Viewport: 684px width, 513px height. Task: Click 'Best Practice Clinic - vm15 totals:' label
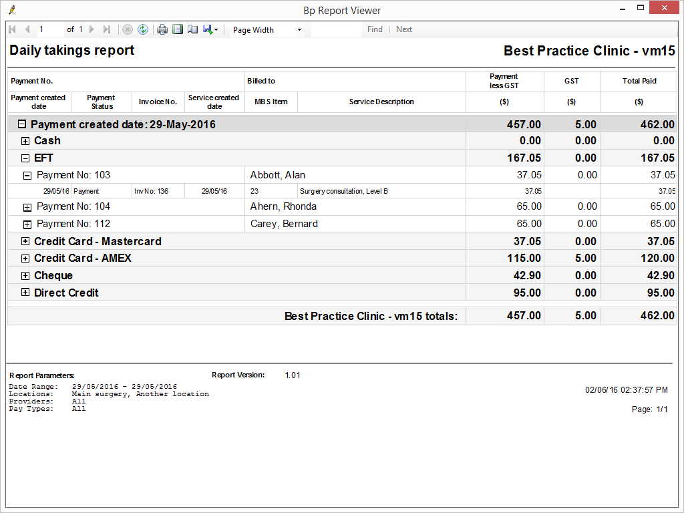coord(371,316)
